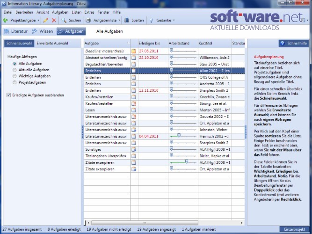Select the Lesen task row
This screenshot has height=234, width=312.
point(164,110)
